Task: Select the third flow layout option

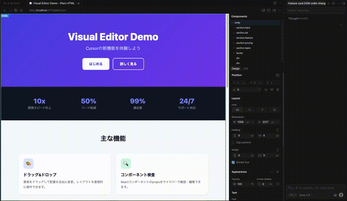Action: click(x=262, y=110)
